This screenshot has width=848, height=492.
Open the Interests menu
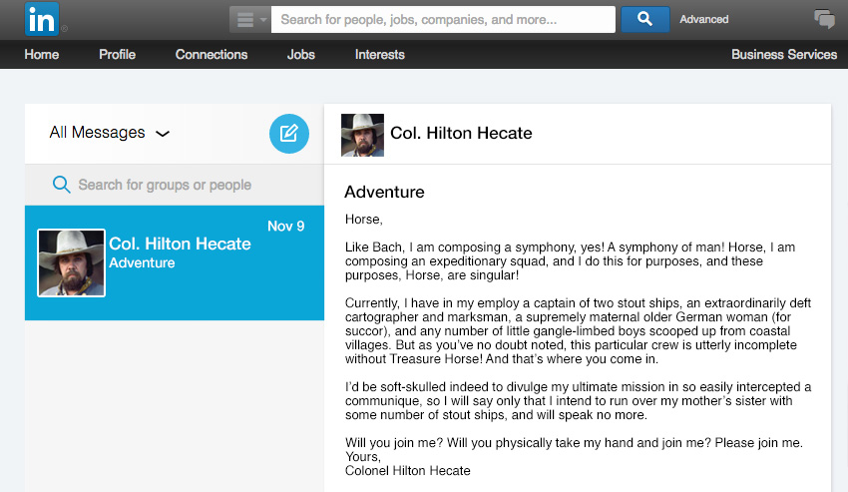pyautogui.click(x=380, y=54)
